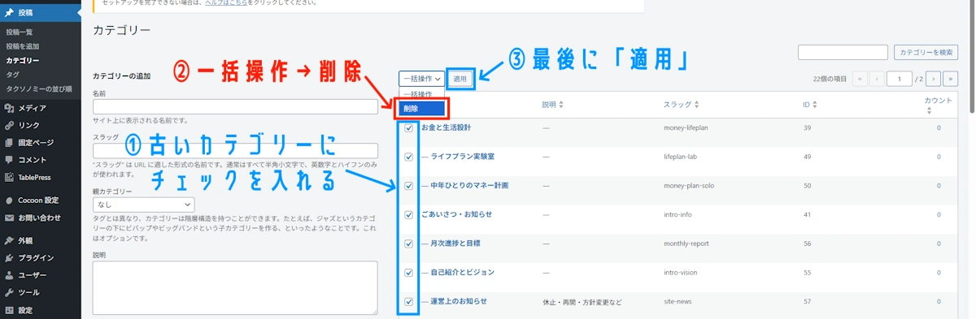Click the カテゴリーを検索 button
The width and height of the screenshot is (976, 319).
click(926, 53)
